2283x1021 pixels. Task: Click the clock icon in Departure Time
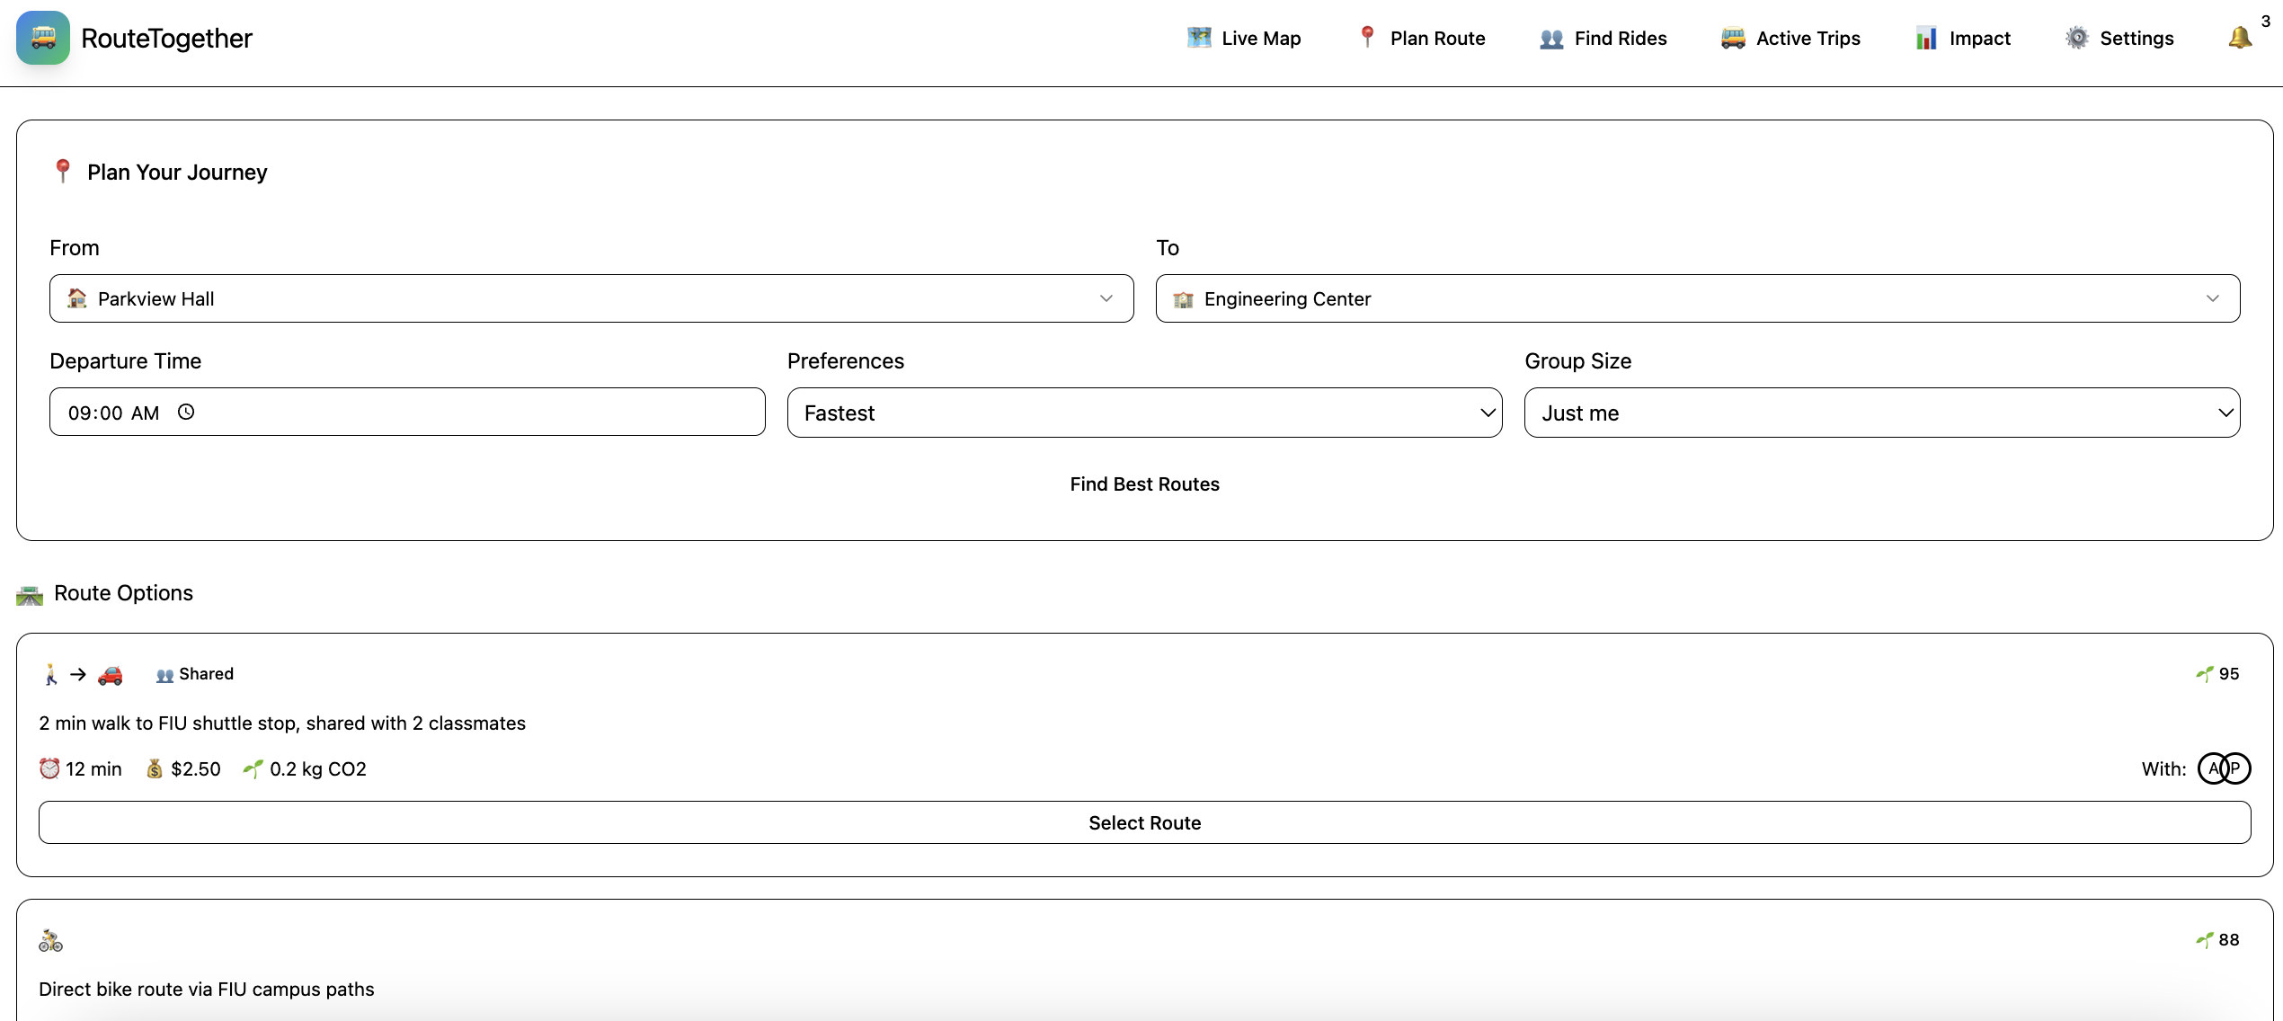tap(186, 412)
